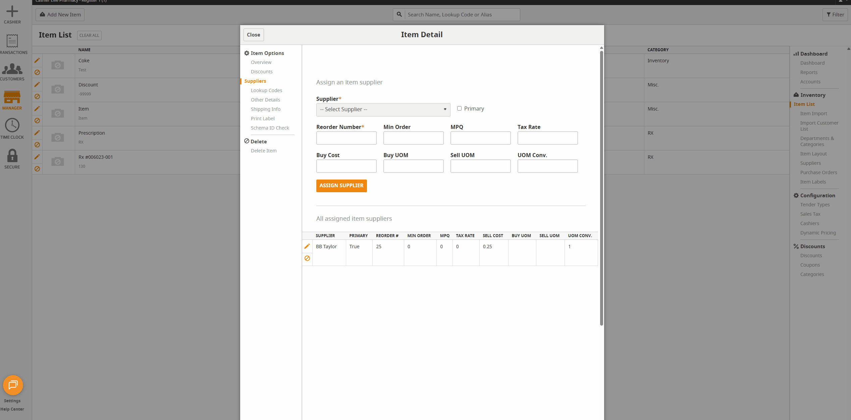Viewport: 851px width, 420px height.
Task: Open the Customers people icon
Action: (x=12, y=69)
